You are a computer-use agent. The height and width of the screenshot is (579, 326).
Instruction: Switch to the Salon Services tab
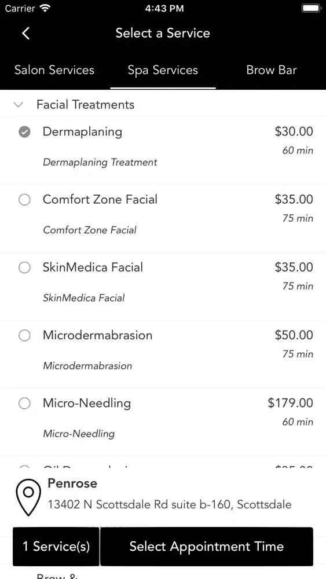pyautogui.click(x=54, y=70)
